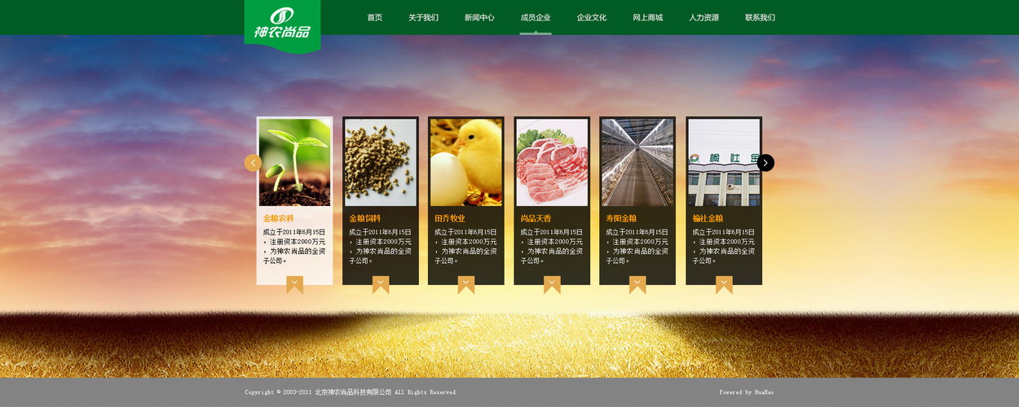Click the next carousel arrow
Viewport: 1019px width, 407px height.
(x=765, y=163)
